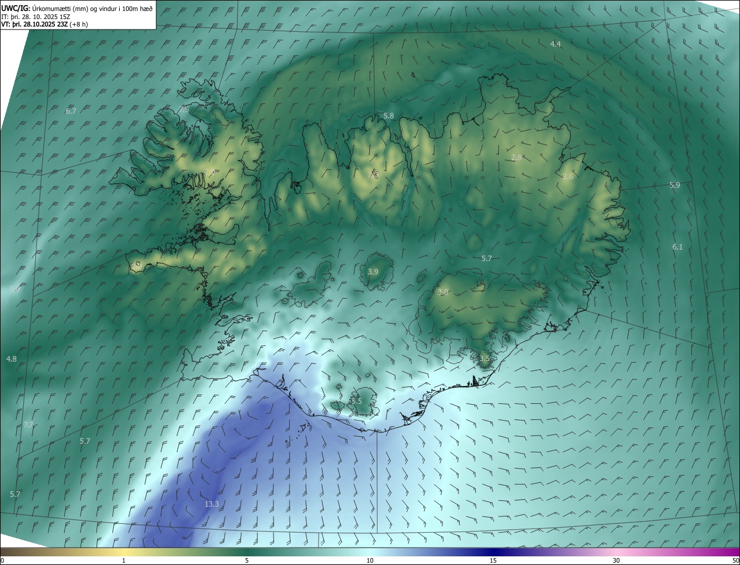Click the map value label '5.8'
Screen dimensions: 740x565
[x=388, y=116]
